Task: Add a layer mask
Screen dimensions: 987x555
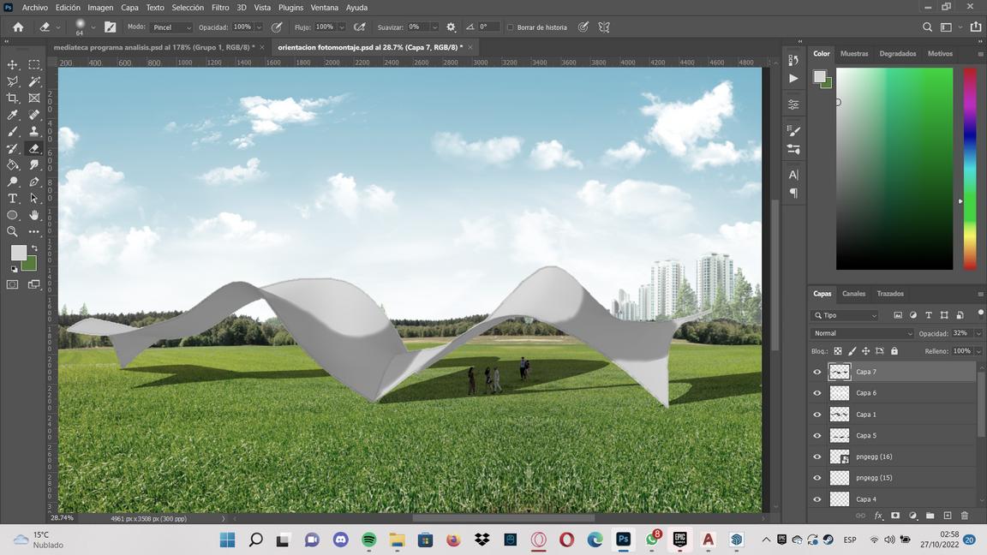Action: coord(895,516)
